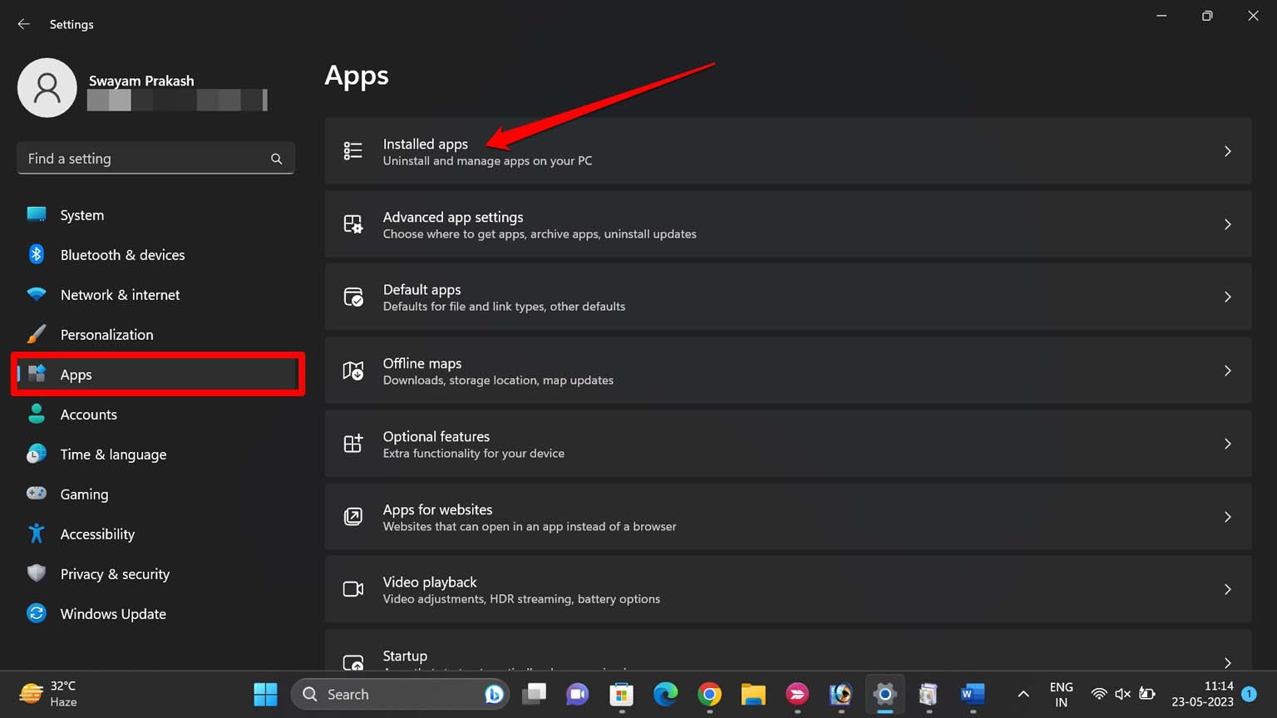
Task: Open Windows Update from the sidebar icon
Action: click(37, 613)
